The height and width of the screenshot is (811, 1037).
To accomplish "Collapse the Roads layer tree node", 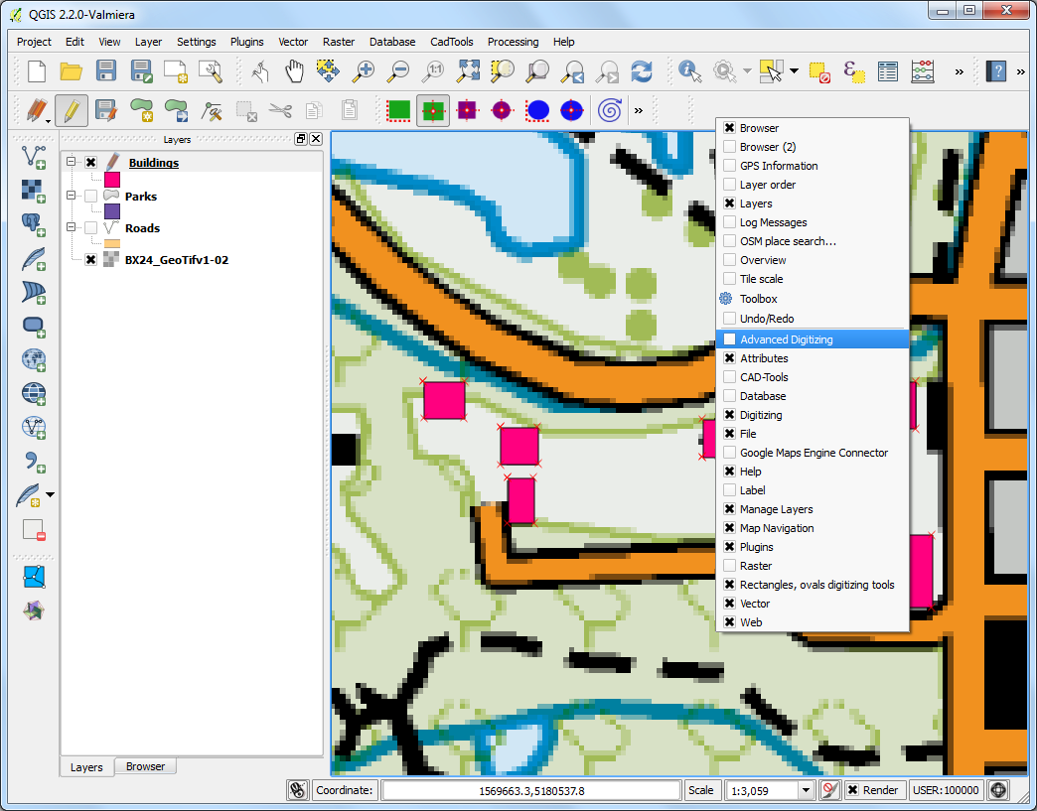I will click(71, 227).
